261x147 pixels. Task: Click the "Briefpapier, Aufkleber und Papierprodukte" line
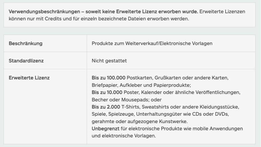click(x=141, y=85)
